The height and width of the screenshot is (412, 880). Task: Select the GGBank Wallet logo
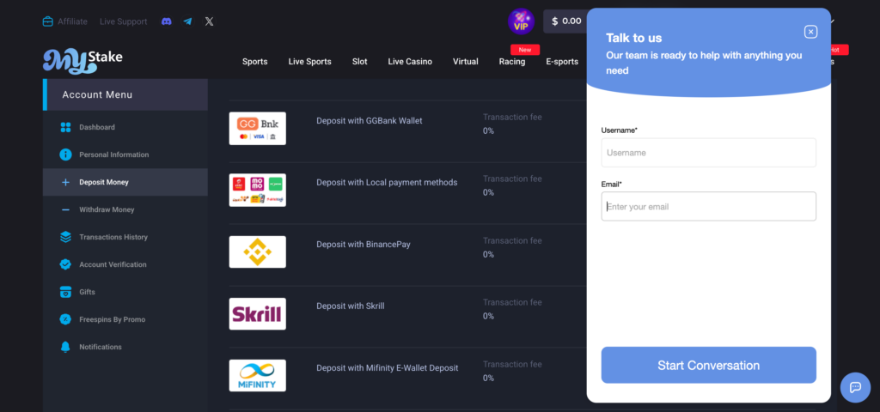pos(258,129)
